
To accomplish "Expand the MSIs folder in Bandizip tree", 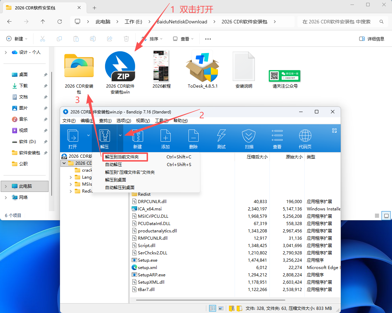I will (x=71, y=184).
